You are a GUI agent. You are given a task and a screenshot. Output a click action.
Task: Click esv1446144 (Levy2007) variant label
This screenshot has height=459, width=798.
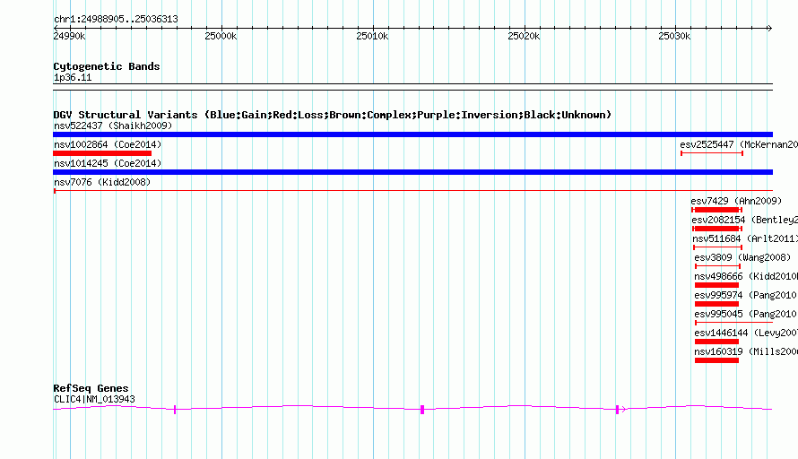coord(746,333)
